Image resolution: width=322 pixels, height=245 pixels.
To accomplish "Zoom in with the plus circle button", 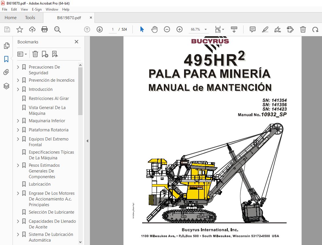I will point(180,30).
